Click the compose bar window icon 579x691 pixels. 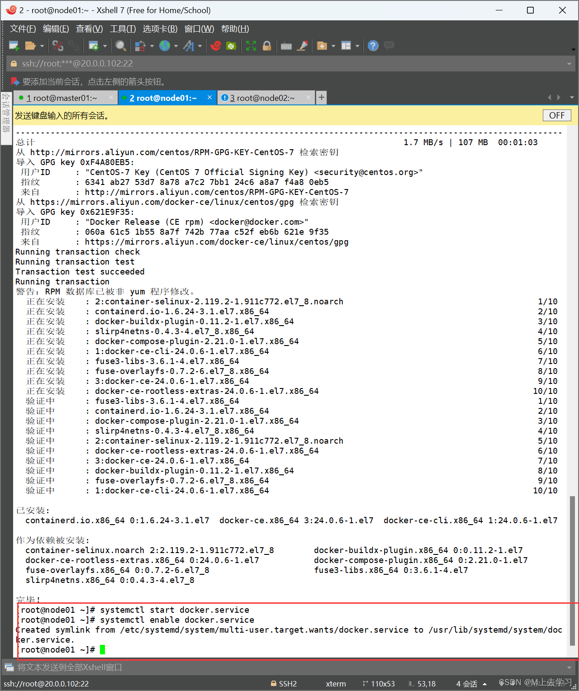[9, 667]
